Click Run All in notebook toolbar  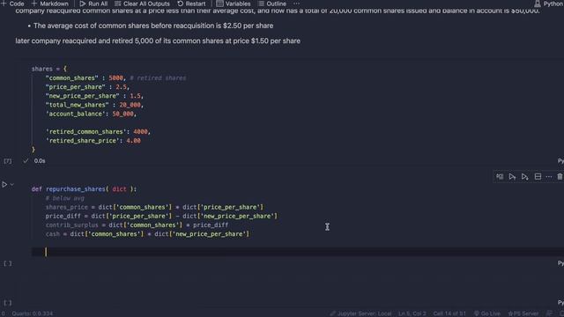(93, 4)
